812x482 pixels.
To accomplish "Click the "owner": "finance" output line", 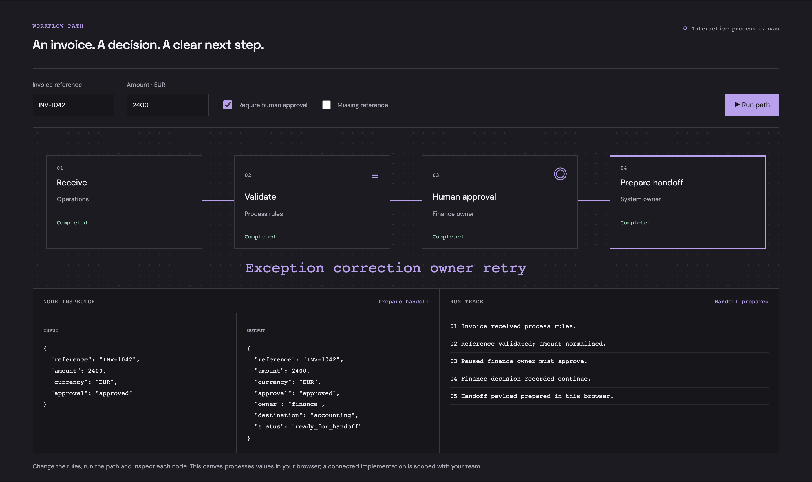I will tap(290, 404).
